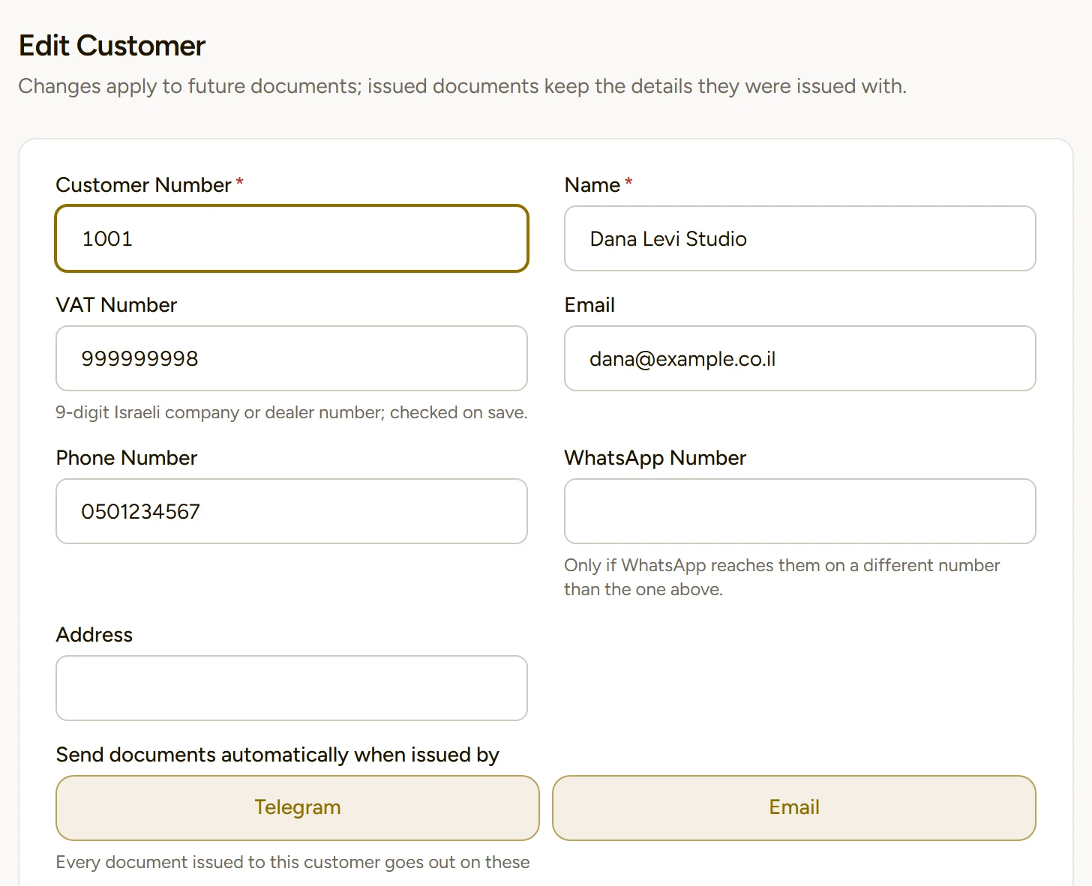1092x886 pixels.
Task: Select the VAT Number input showing 999999998
Action: pos(292,358)
